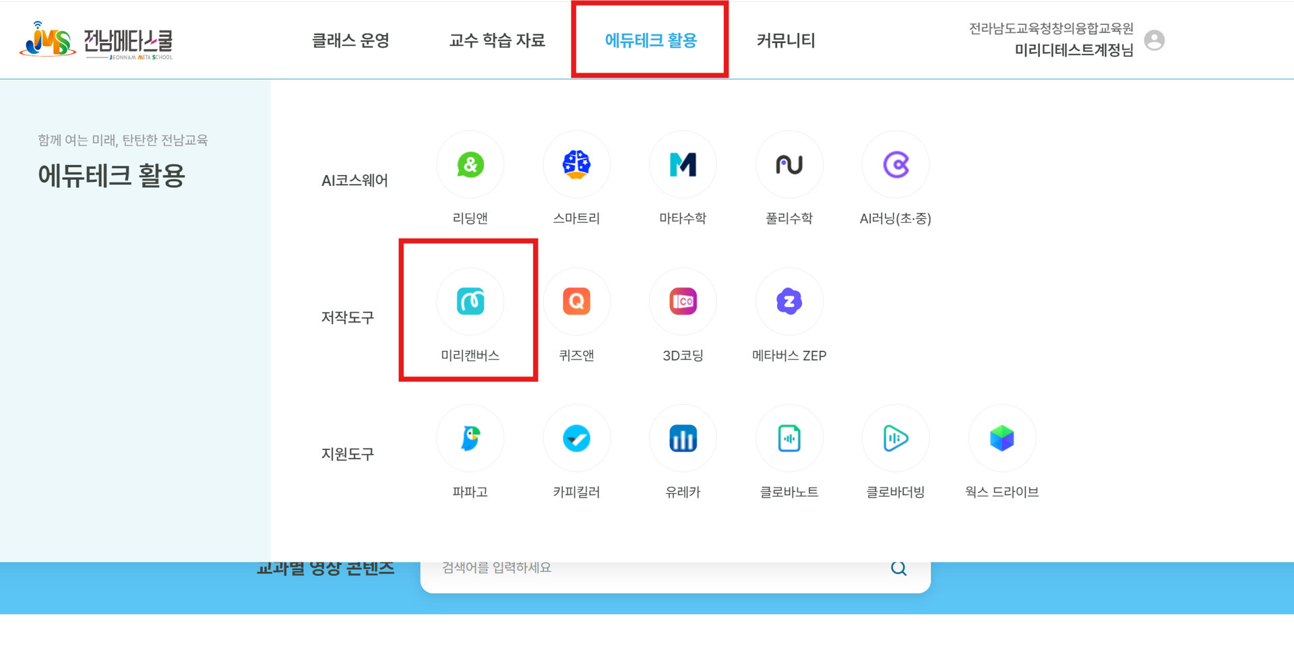Open the 퀴즈앤 Q icon
This screenshot has width=1294, height=650.
pos(576,302)
